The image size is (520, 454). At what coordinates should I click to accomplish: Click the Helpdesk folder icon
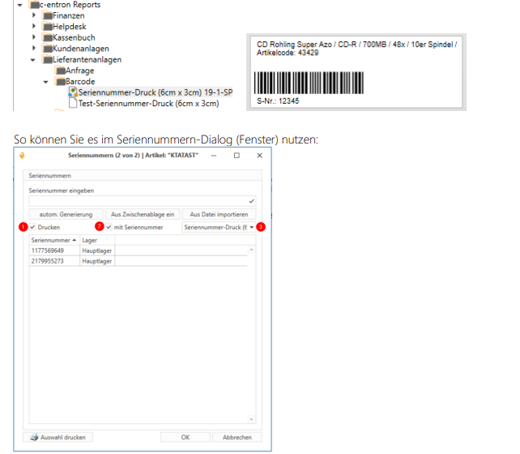47,27
